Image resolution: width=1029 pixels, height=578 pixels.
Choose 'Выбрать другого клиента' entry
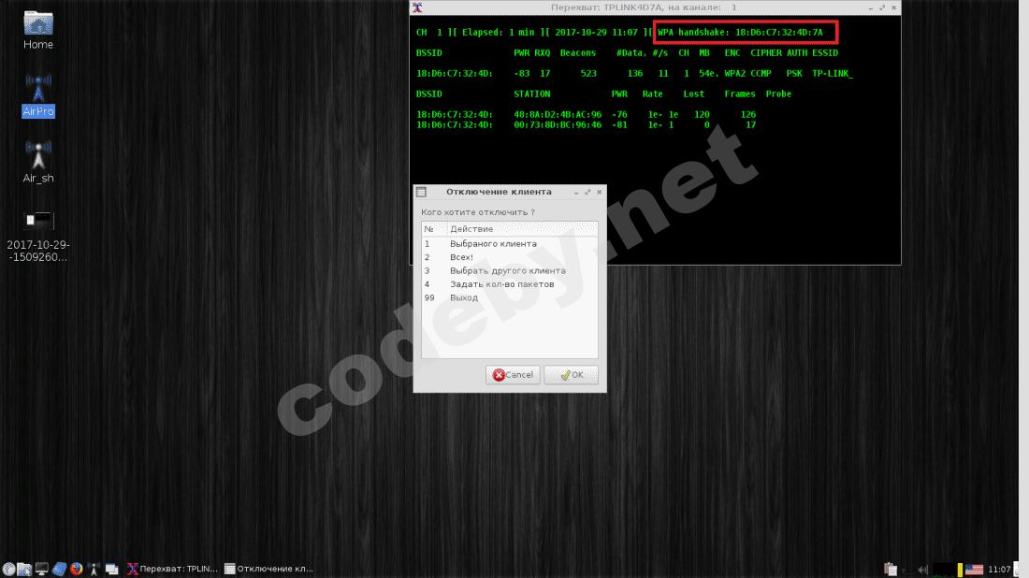[509, 270]
